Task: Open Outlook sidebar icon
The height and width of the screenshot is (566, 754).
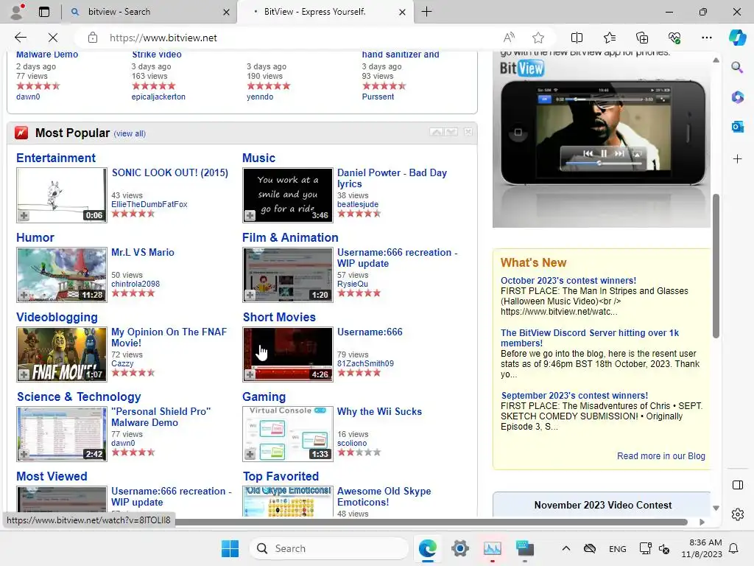Action: tap(737, 127)
